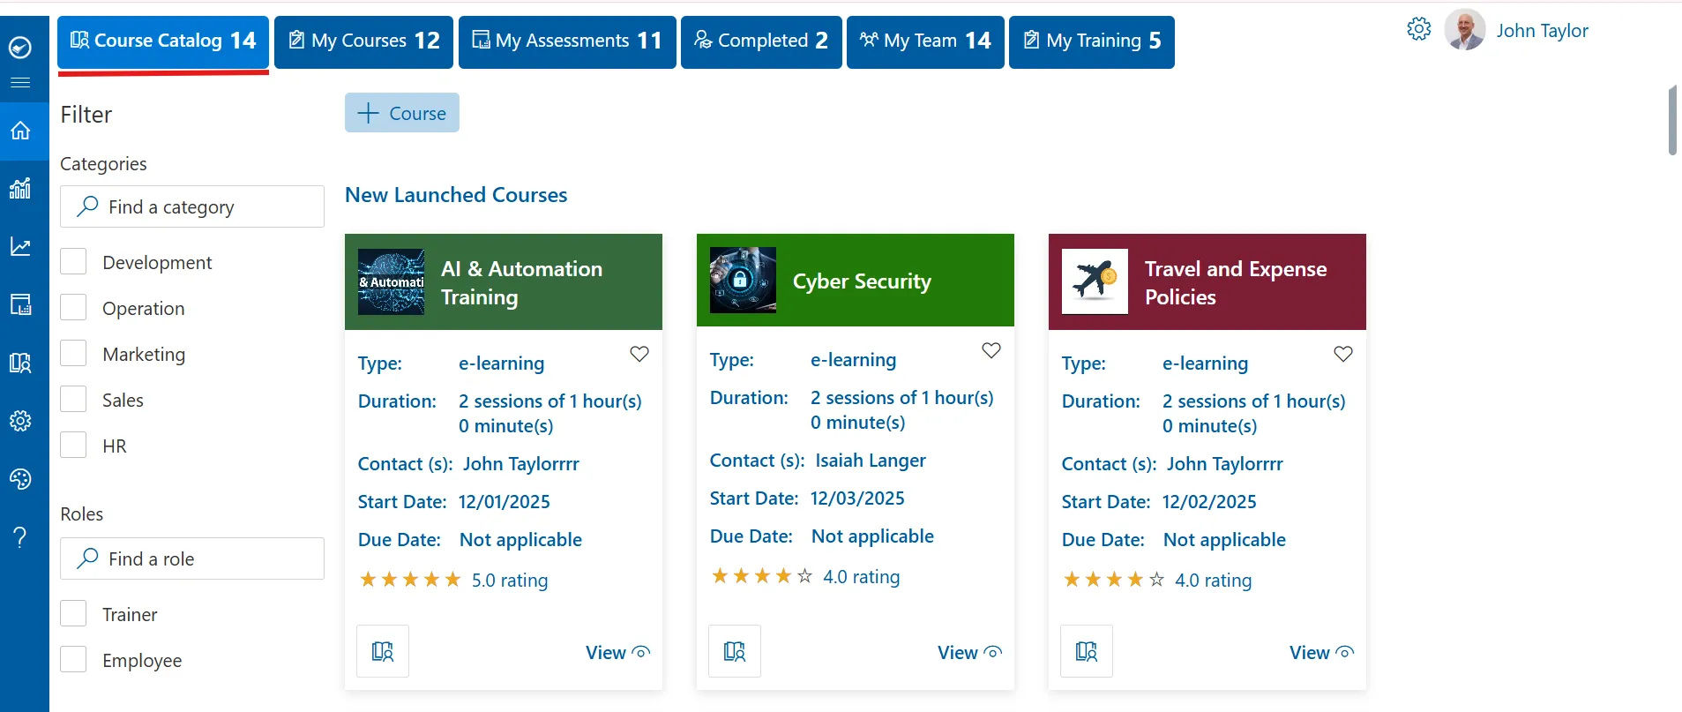Click the home icon in left sidebar
This screenshot has height=712, width=1682.
pyautogui.click(x=20, y=131)
